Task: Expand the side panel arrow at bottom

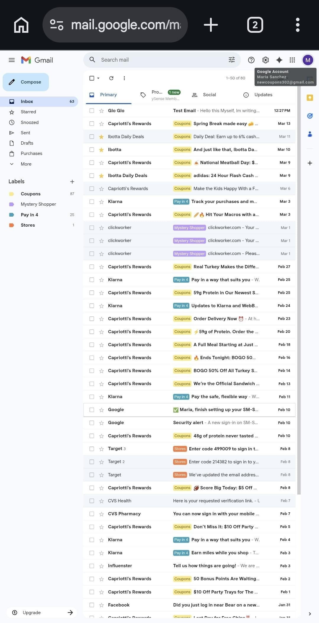Action: tap(310, 614)
